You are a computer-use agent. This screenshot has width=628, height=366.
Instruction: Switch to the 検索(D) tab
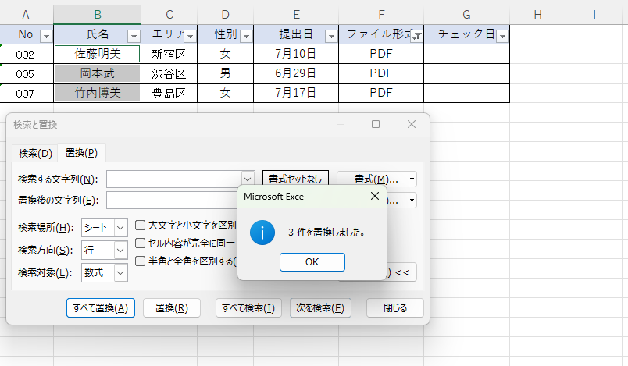tap(35, 153)
